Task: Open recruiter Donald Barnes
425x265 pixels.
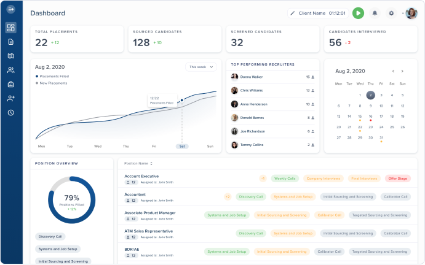Action: (x=272, y=118)
